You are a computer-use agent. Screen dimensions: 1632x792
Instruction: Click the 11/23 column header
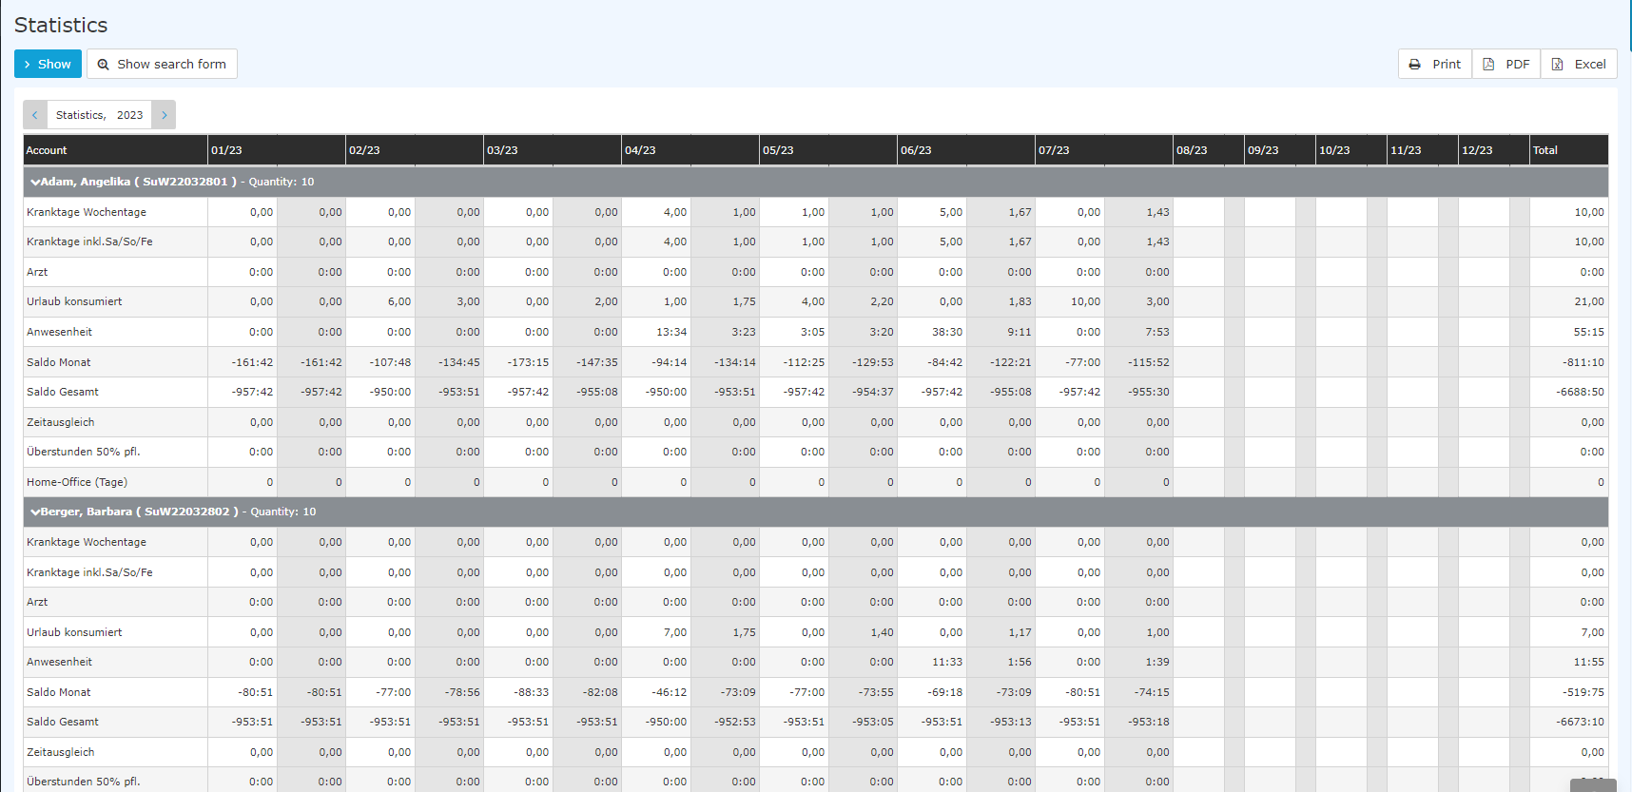coord(1423,150)
